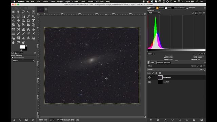Select the Blur/Sharpen droplet tool
Viewport: 217px width, 122px height.
click(x=13, y=42)
